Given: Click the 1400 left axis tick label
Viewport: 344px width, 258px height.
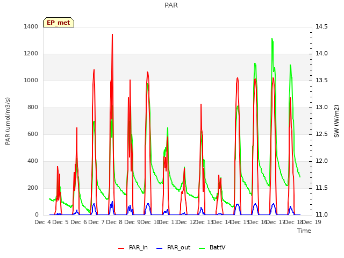Looking at the screenshot, I should 31,26.
